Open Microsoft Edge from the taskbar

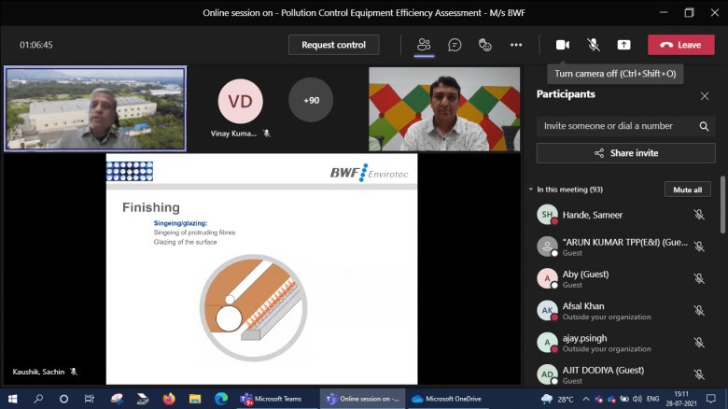click(x=220, y=399)
